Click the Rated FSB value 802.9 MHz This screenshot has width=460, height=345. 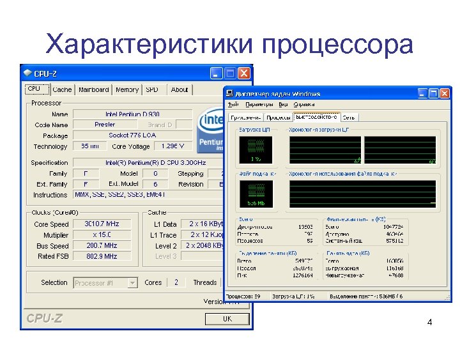click(102, 256)
